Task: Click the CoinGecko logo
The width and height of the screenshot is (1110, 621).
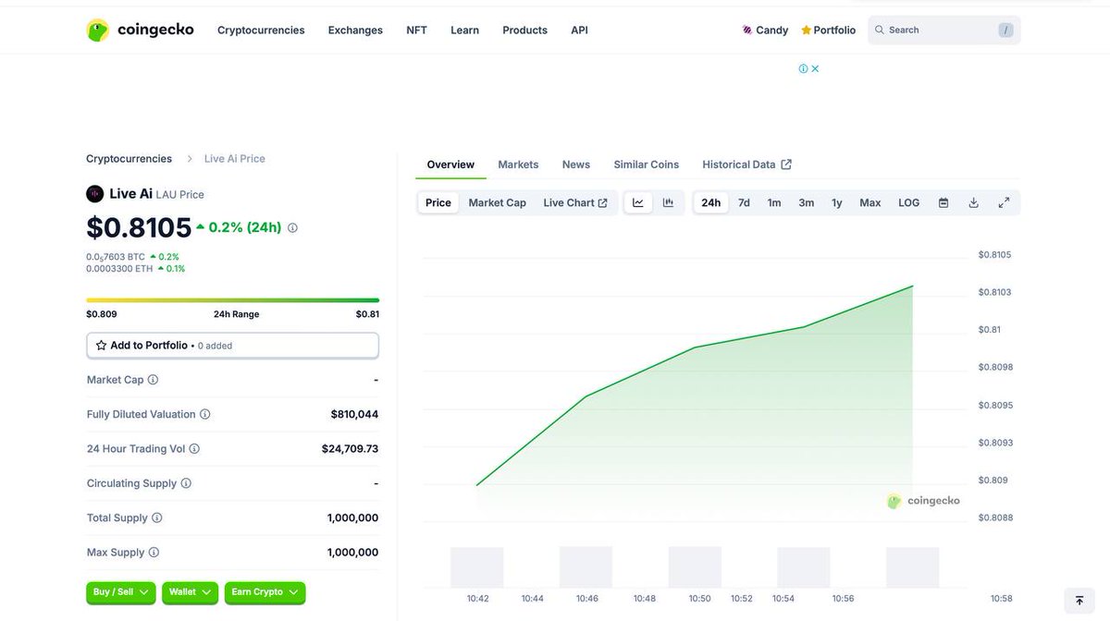Action: tap(140, 30)
